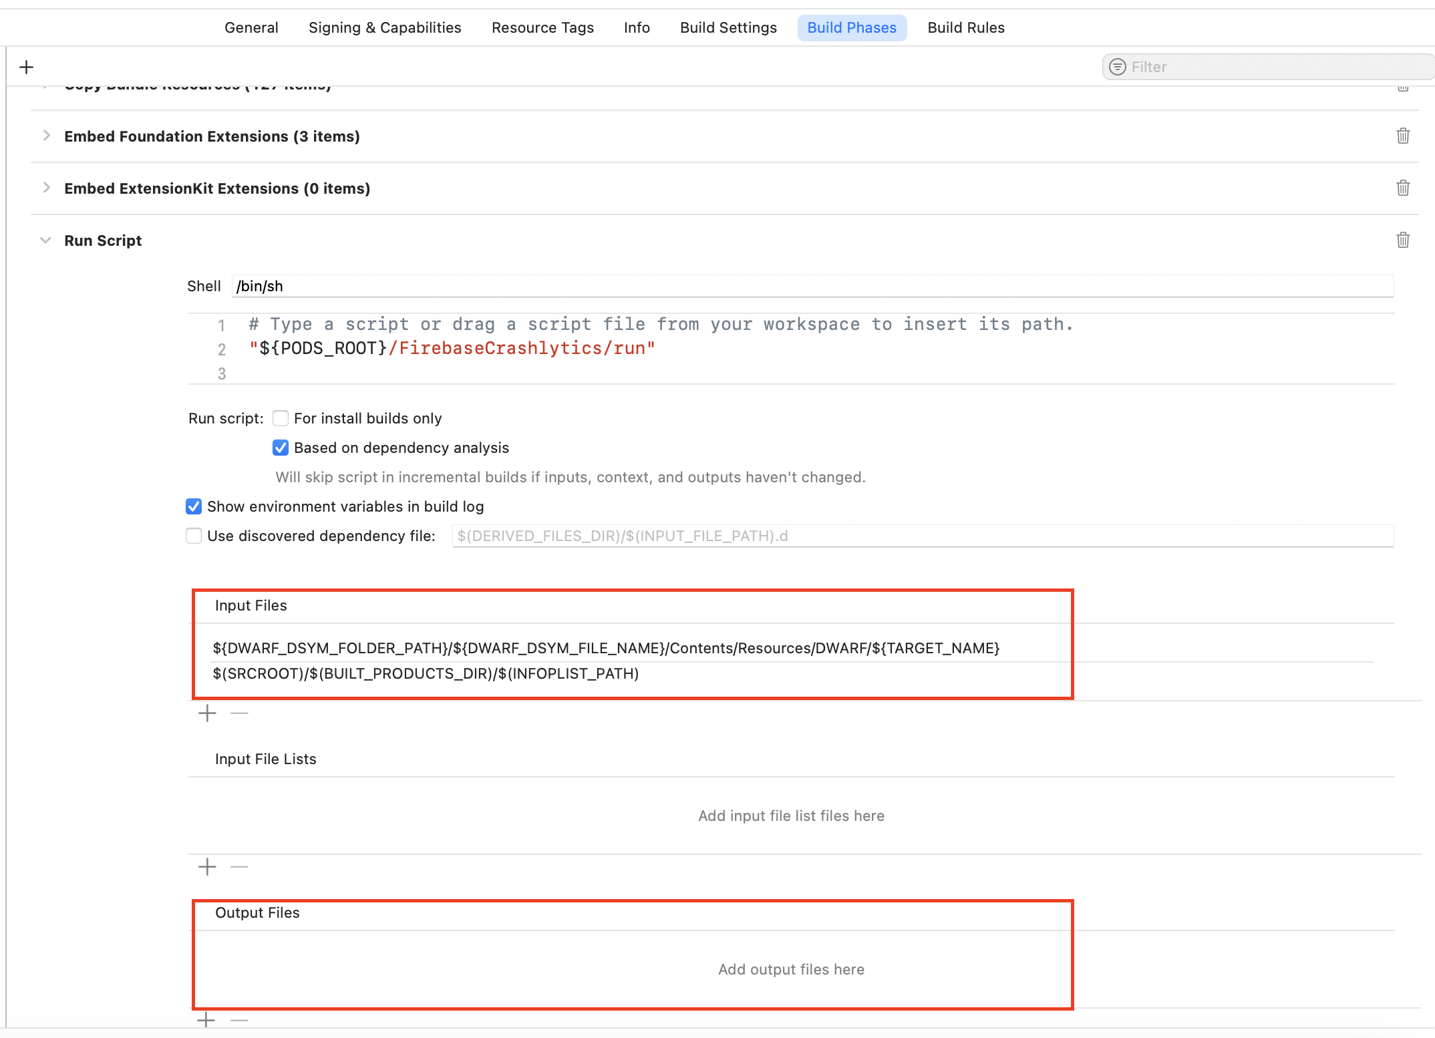This screenshot has height=1038, width=1435.
Task: Delete the Embed Foundation Extensions phase
Action: pyautogui.click(x=1403, y=136)
